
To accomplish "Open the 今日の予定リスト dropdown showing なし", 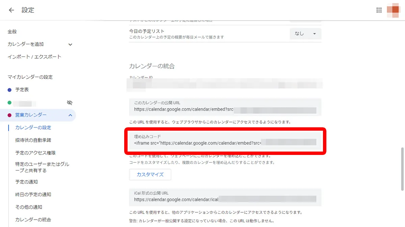I will pyautogui.click(x=305, y=34).
